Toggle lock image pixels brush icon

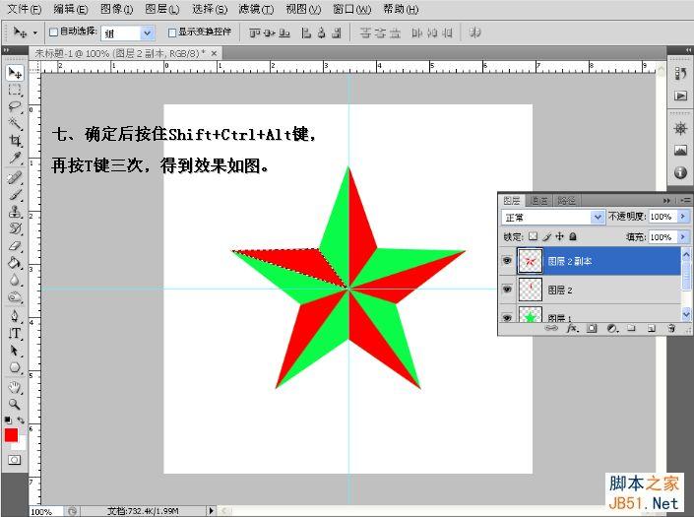pyautogui.click(x=547, y=236)
